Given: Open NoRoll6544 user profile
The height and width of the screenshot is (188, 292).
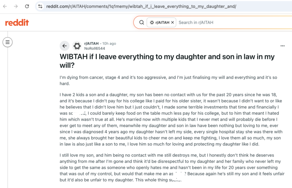Looking at the screenshot, I should coord(94,49).
